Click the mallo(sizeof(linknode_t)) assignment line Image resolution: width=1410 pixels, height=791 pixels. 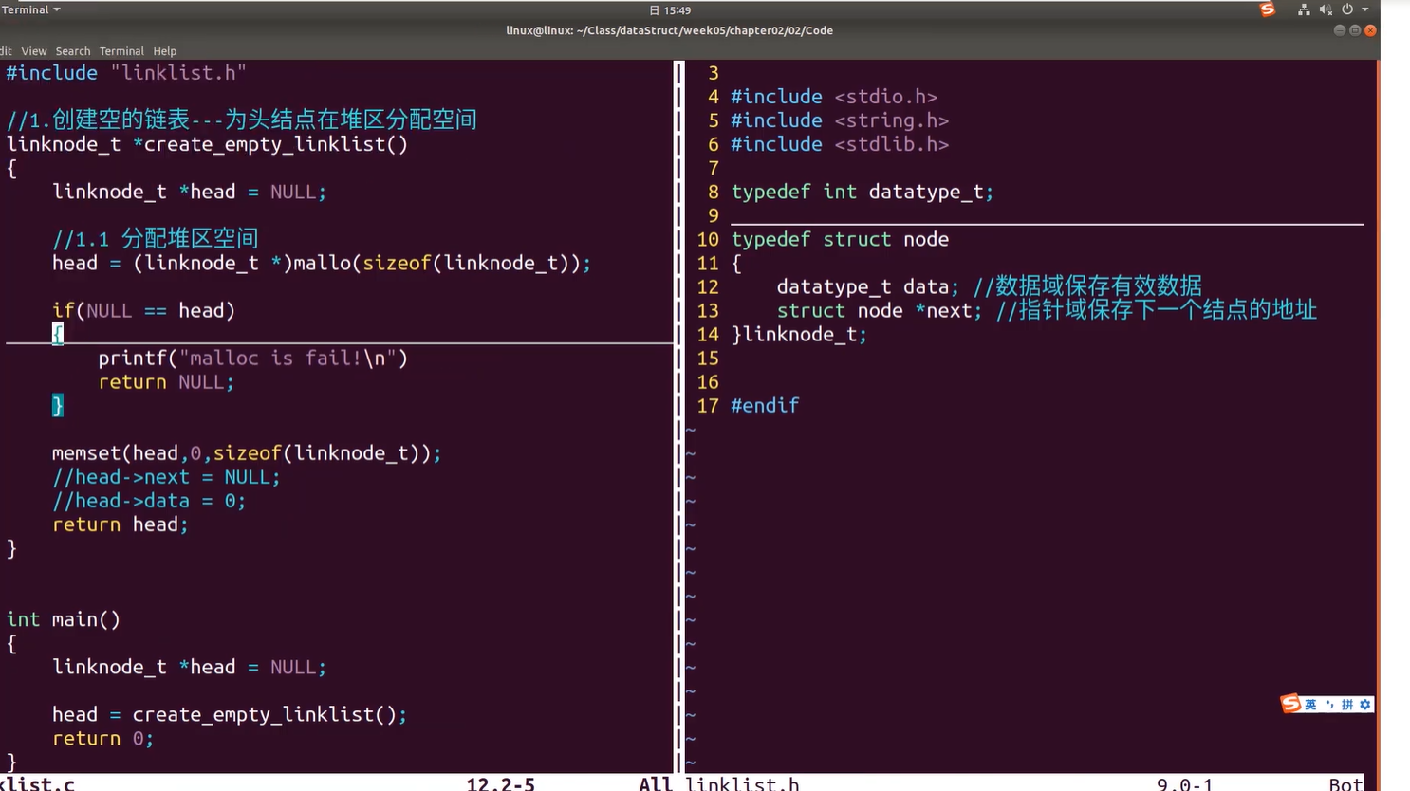322,263
